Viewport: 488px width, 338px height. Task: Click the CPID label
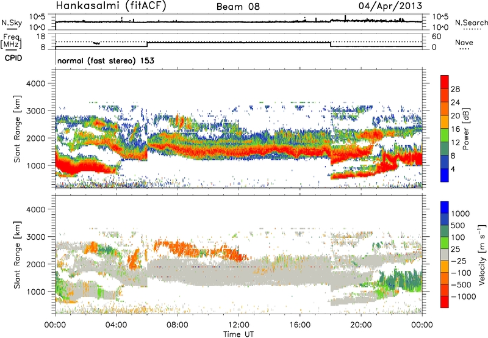13,58
